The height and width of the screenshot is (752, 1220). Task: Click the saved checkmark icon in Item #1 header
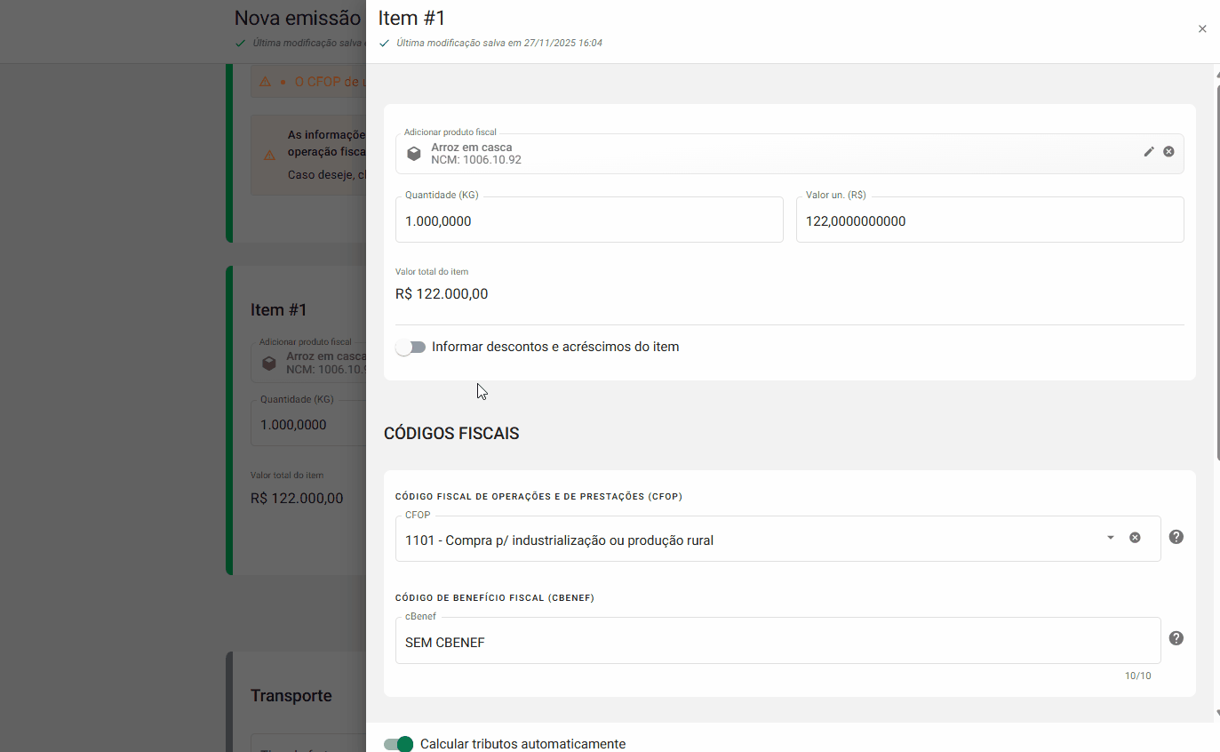pos(384,43)
